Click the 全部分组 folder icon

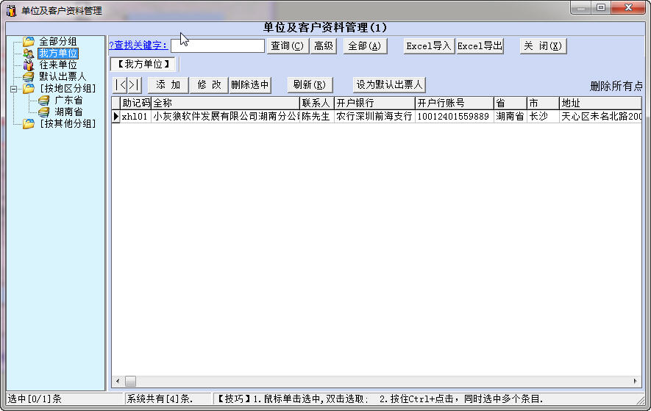coord(29,42)
